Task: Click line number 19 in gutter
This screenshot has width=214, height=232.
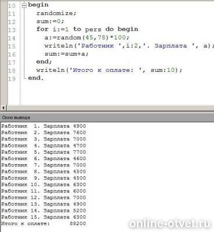Action: click(12, 79)
